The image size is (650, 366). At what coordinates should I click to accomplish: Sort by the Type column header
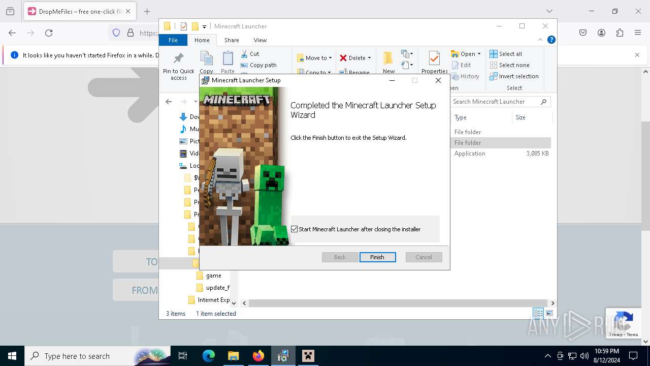coord(481,117)
